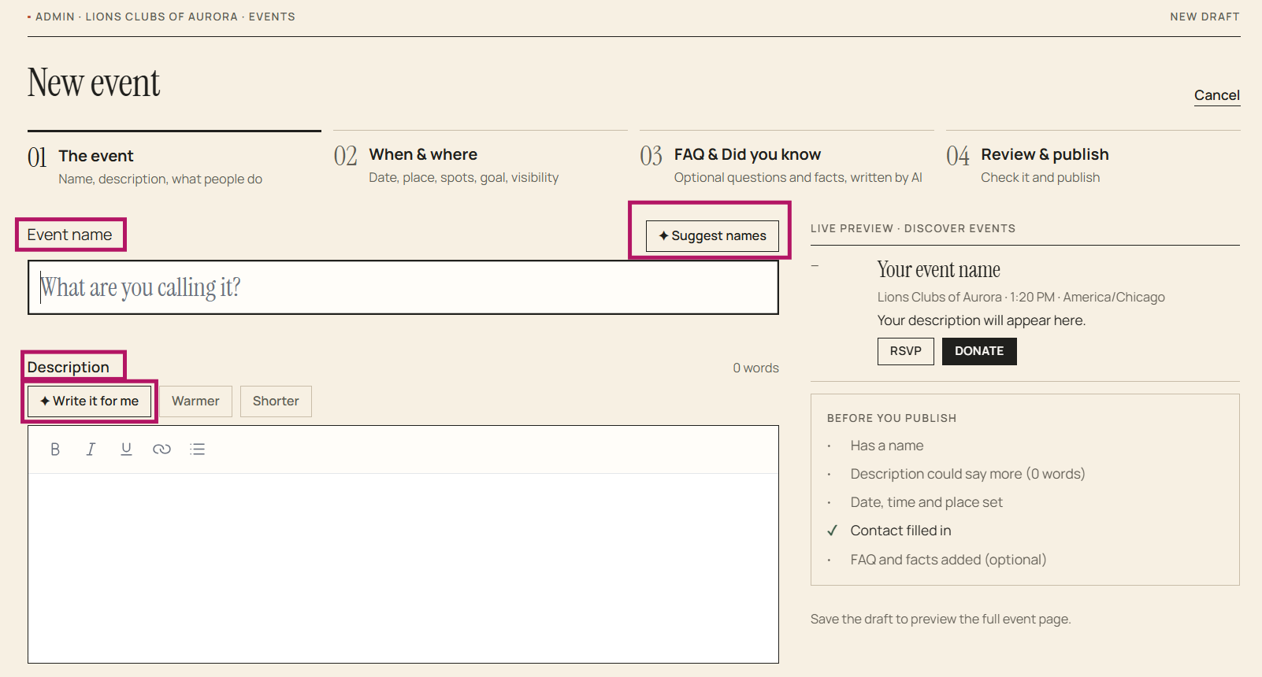
Task: Make the description Warmer
Action: point(195,401)
